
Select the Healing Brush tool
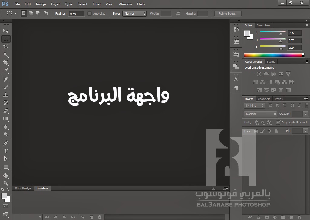(6, 79)
